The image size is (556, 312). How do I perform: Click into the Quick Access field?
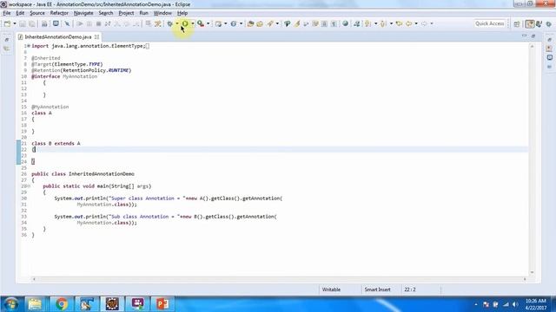point(490,23)
